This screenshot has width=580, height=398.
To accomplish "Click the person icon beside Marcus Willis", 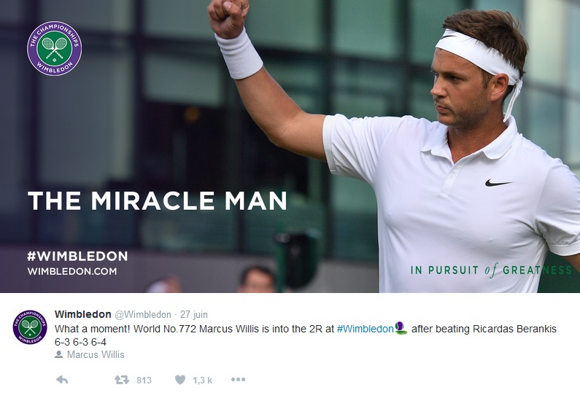I will point(58,354).
